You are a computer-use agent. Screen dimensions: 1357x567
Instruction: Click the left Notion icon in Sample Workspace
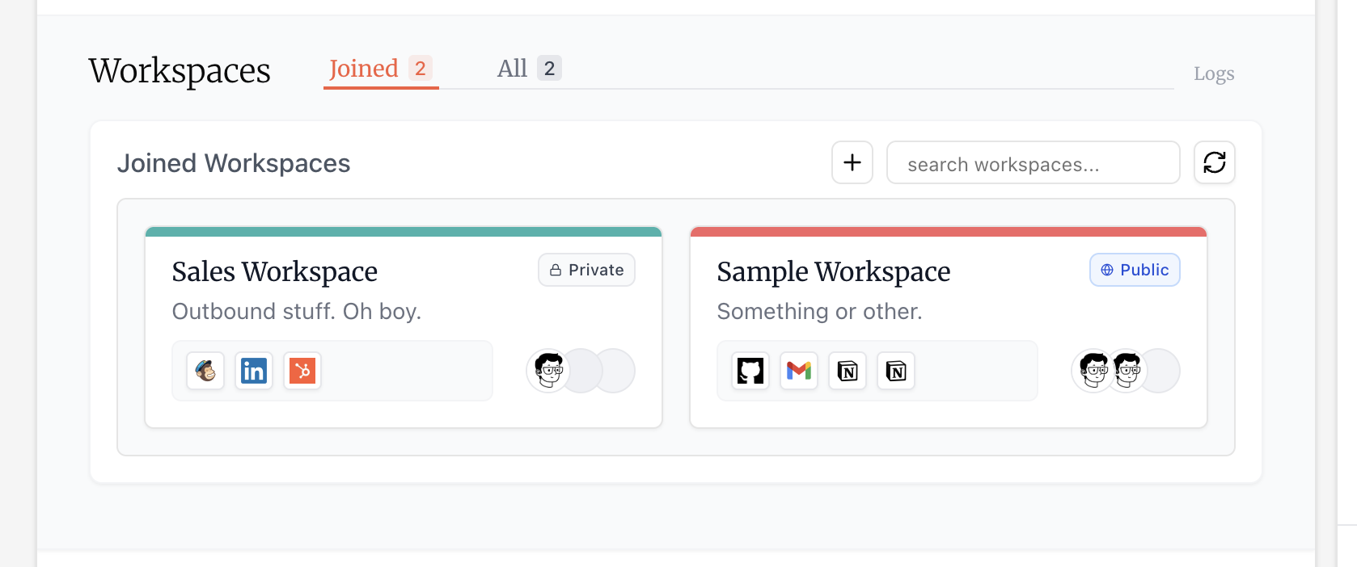(x=848, y=372)
